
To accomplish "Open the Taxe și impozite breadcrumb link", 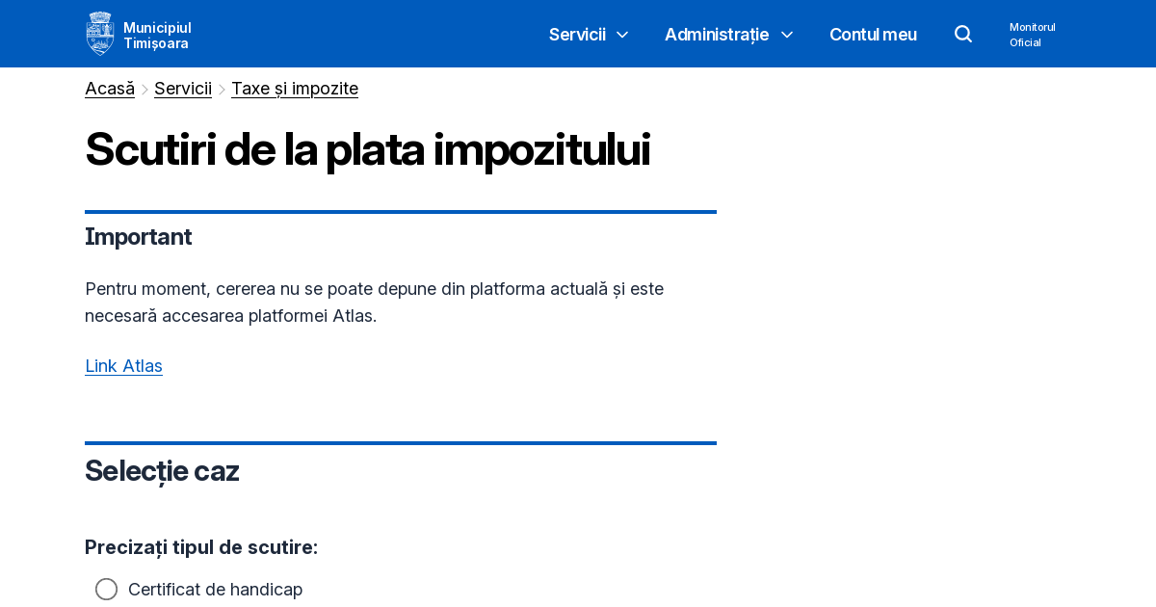I will (294, 88).
